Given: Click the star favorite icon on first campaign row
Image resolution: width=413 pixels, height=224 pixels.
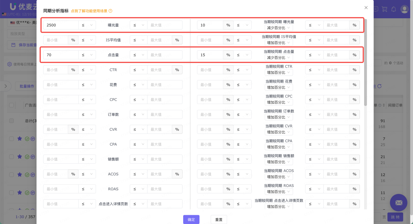Looking at the screenshot, I should point(20,139).
